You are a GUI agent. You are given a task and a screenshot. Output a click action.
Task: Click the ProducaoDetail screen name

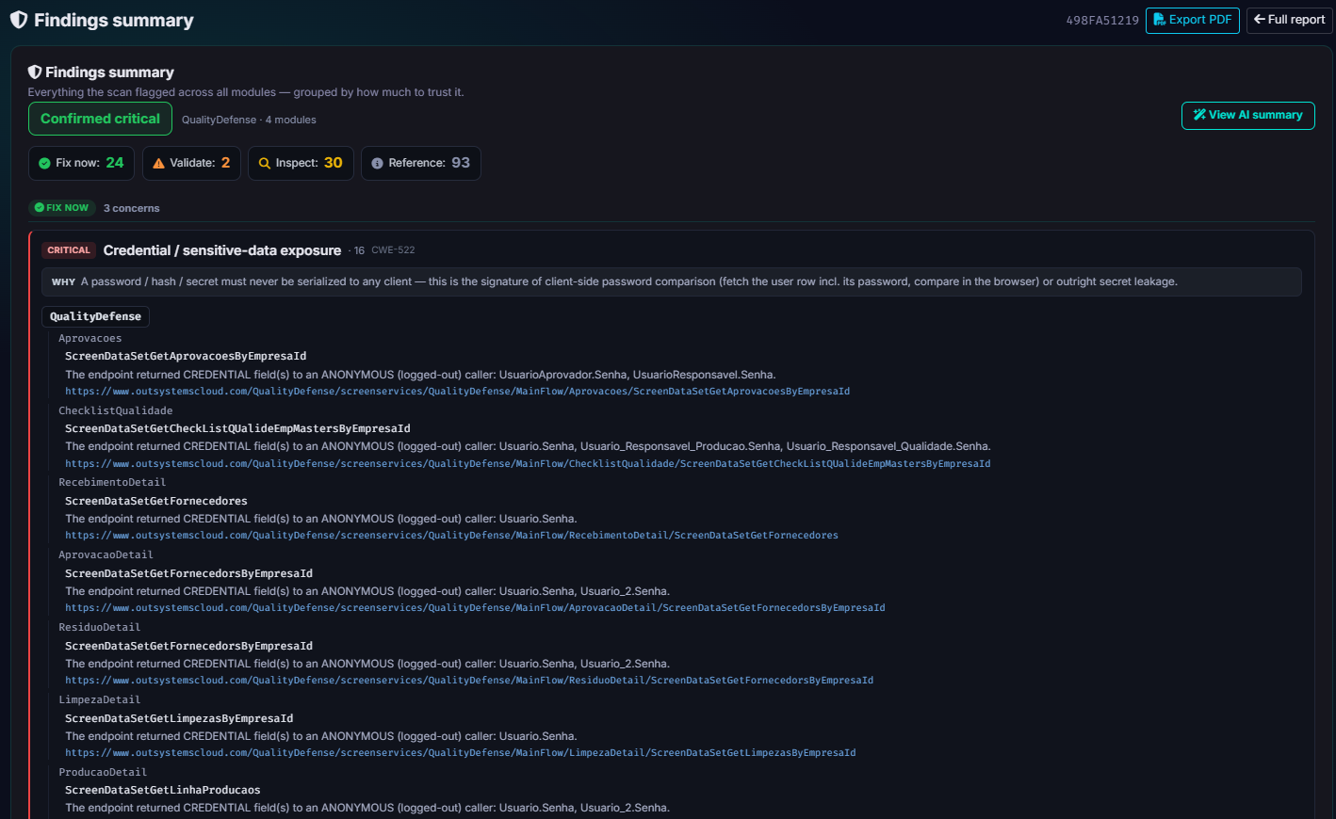[103, 773]
